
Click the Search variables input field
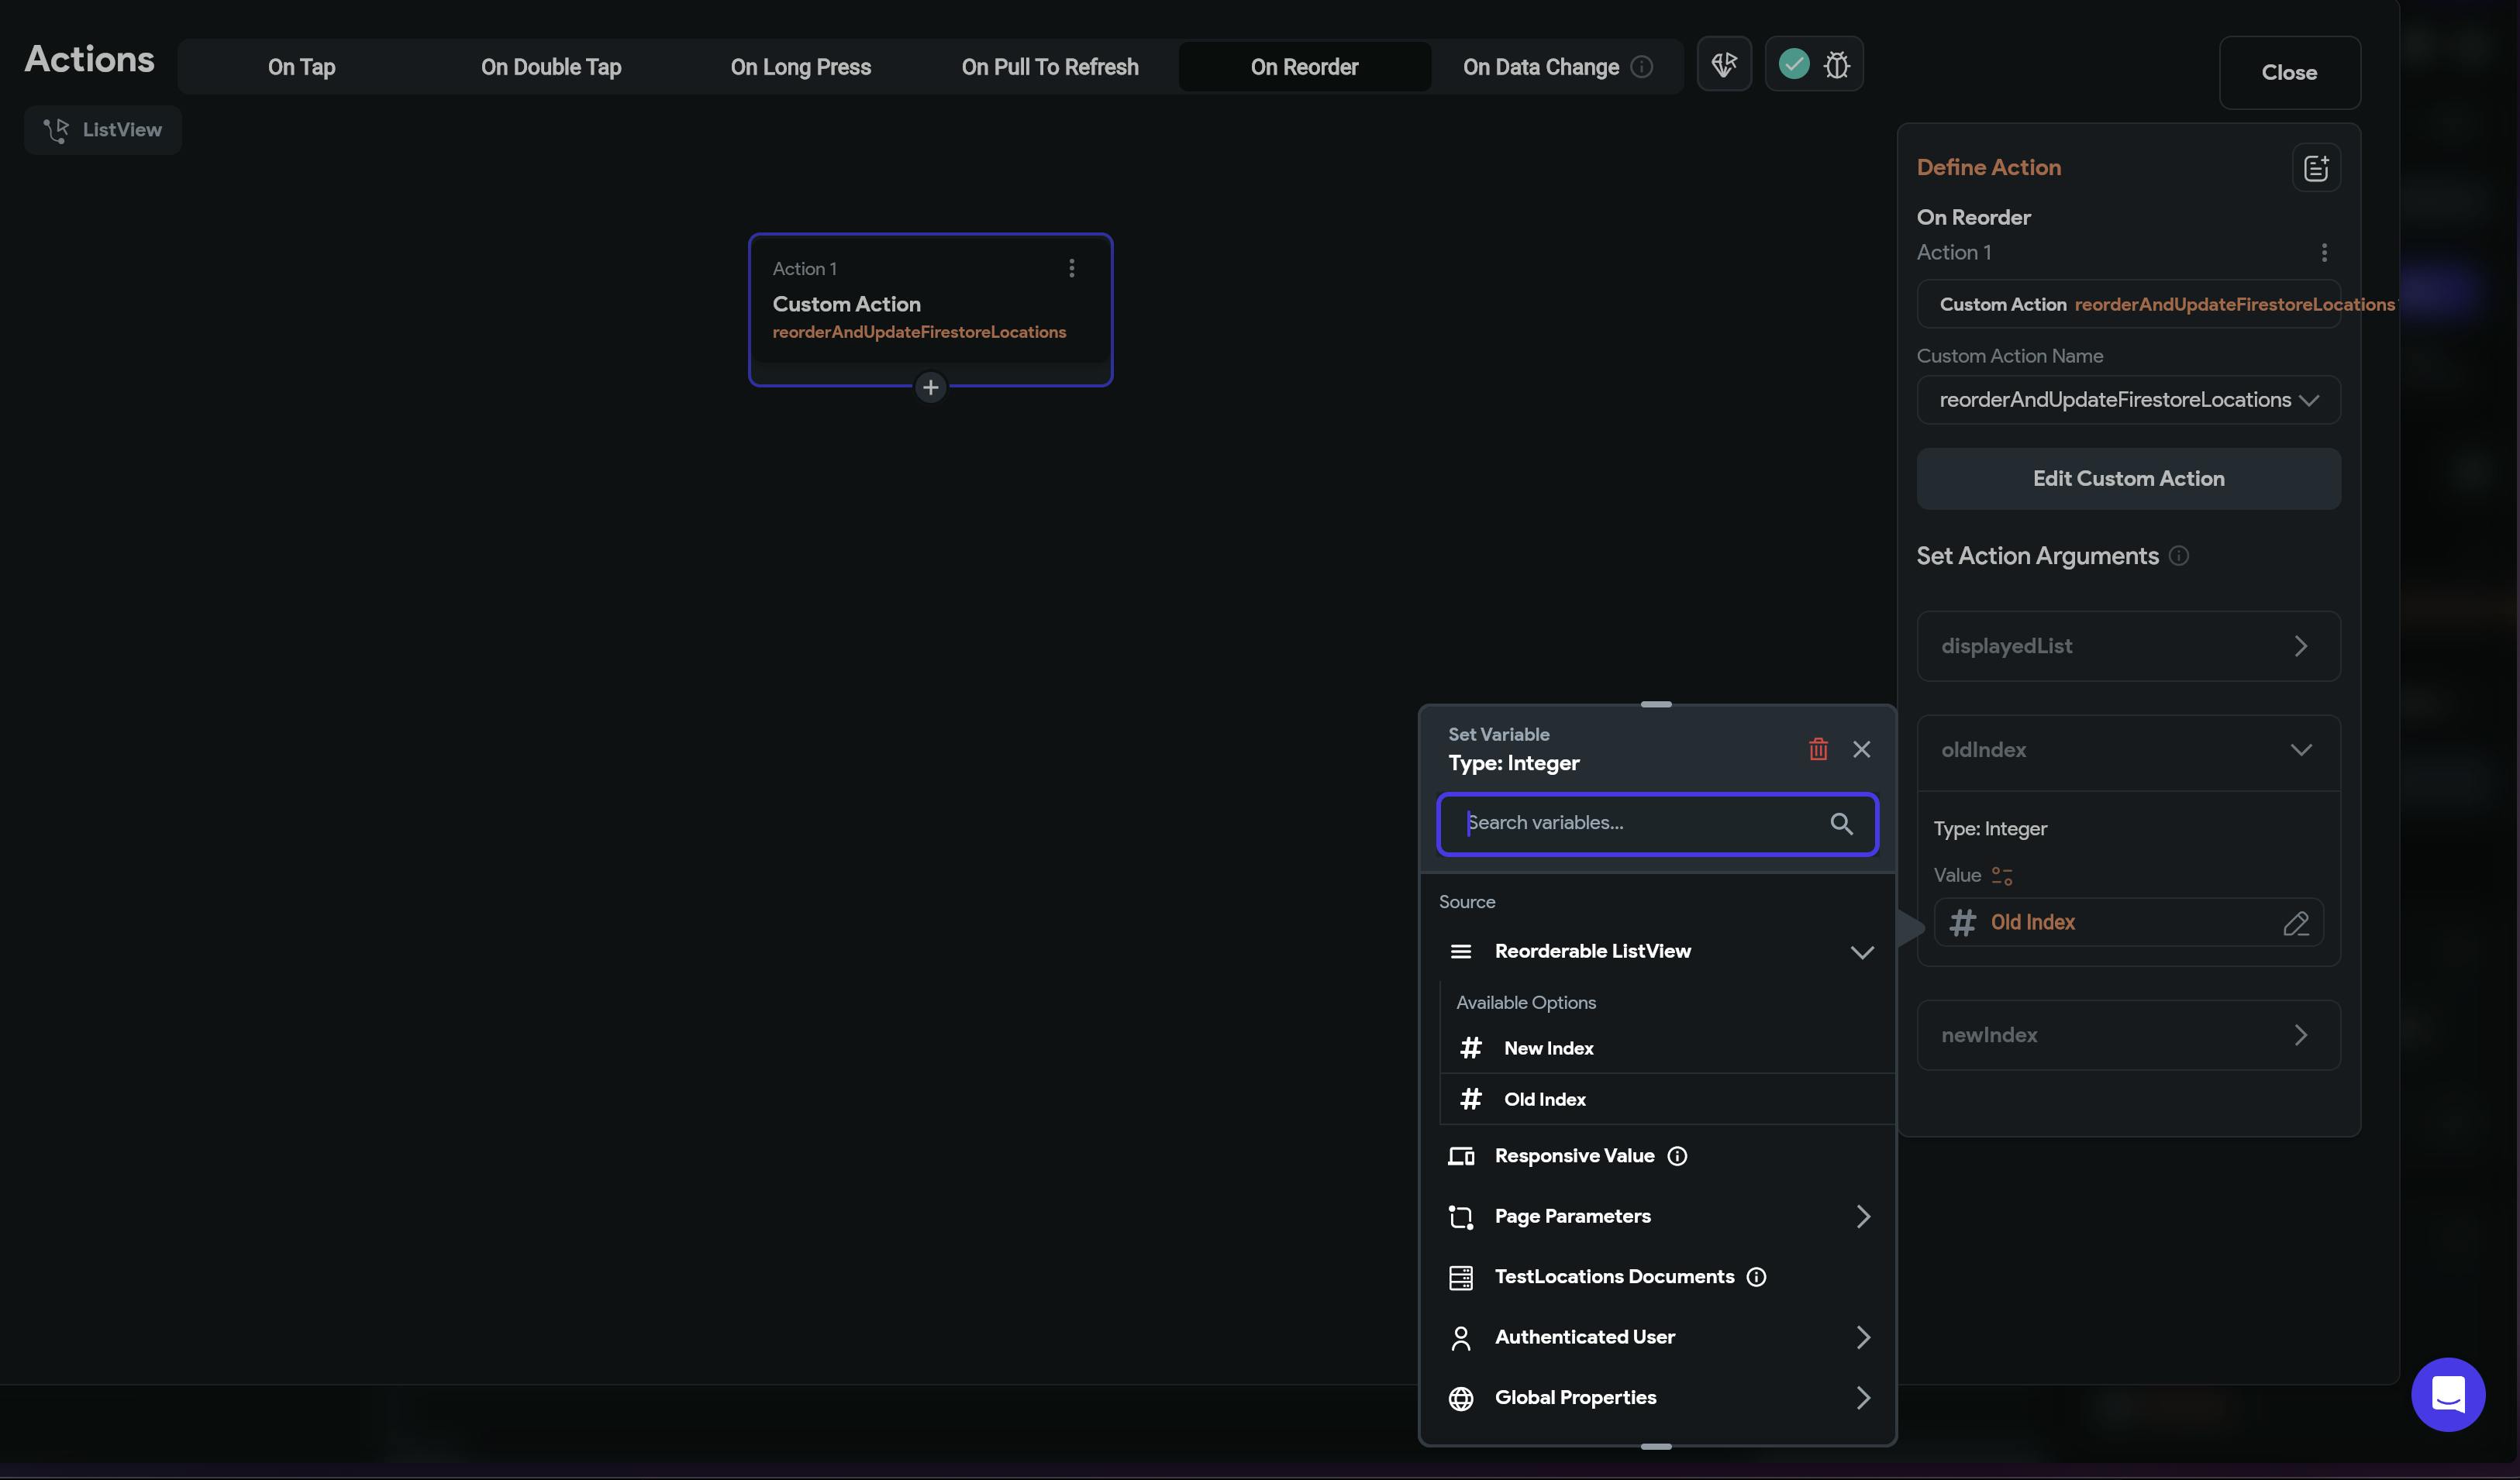click(x=1640, y=824)
